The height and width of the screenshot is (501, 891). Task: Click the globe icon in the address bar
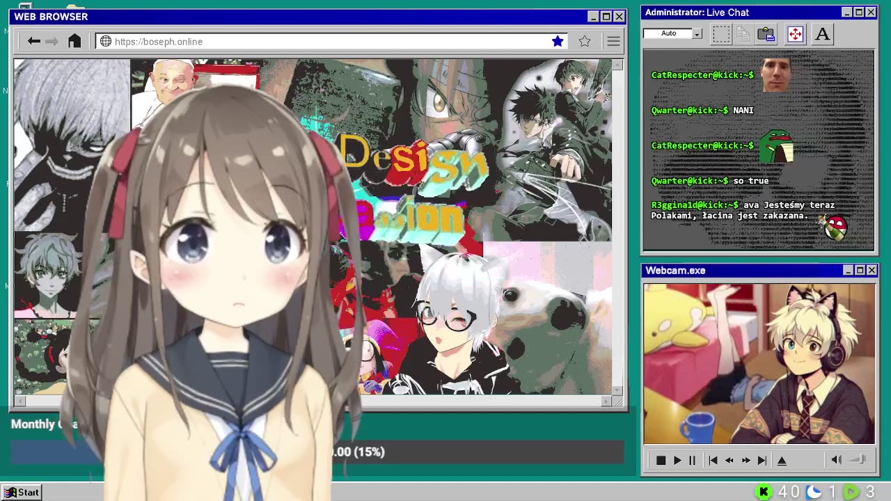pos(106,42)
